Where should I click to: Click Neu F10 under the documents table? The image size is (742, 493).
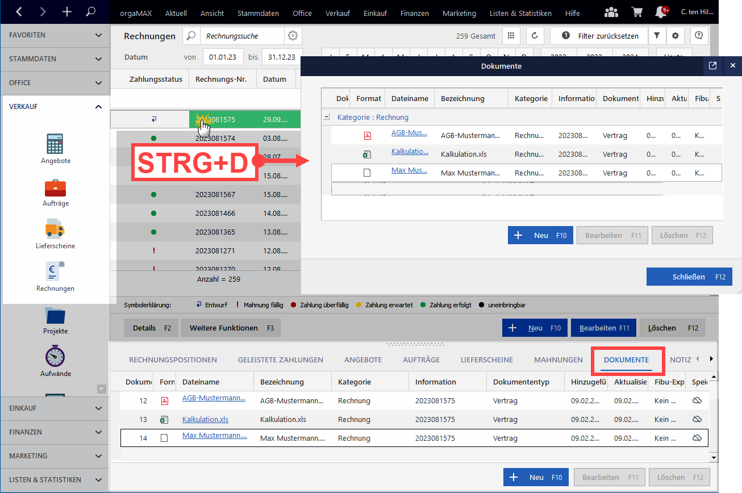pyautogui.click(x=536, y=477)
